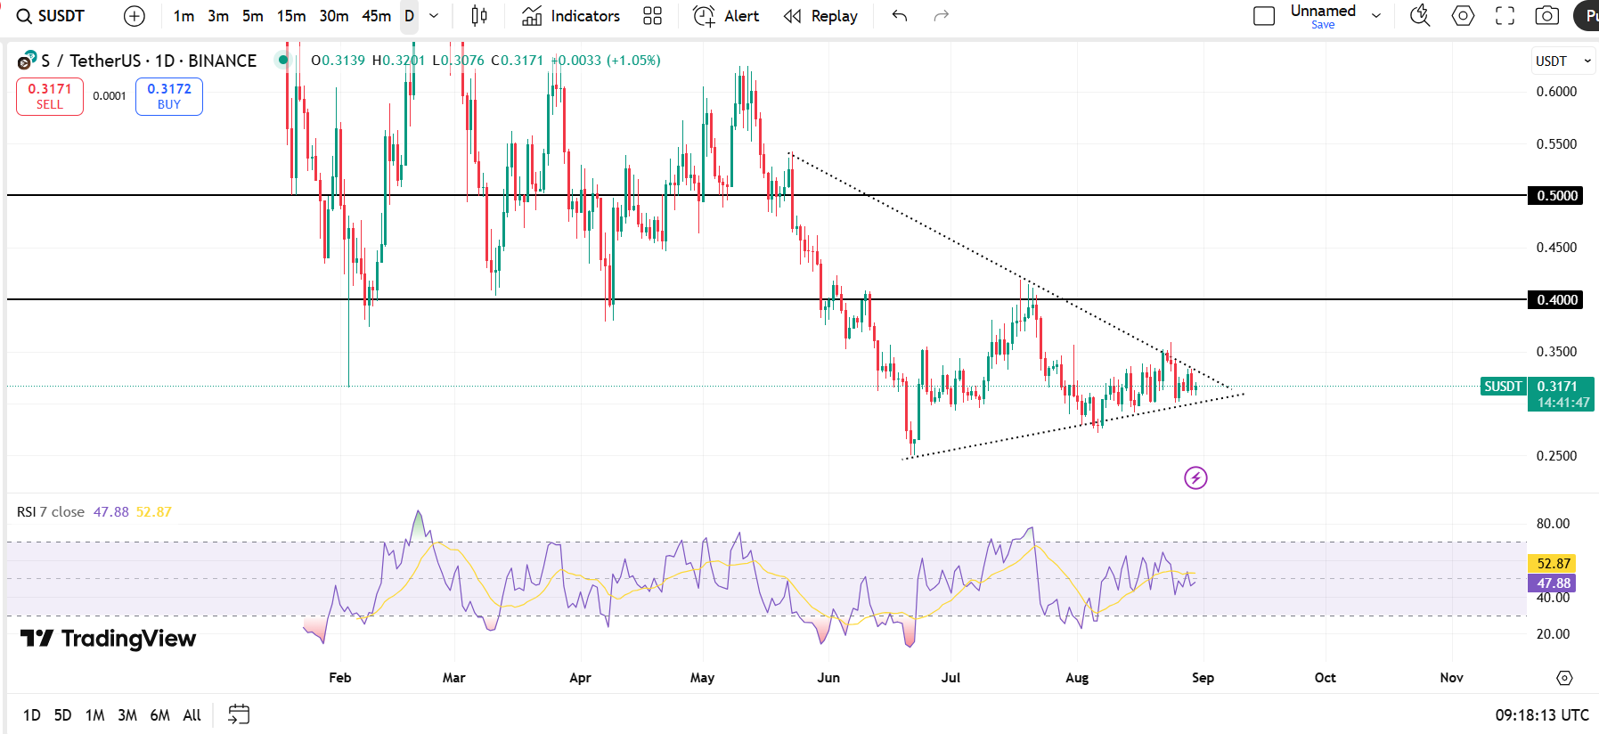
Task: Open go to date calendar icon
Action: click(239, 714)
